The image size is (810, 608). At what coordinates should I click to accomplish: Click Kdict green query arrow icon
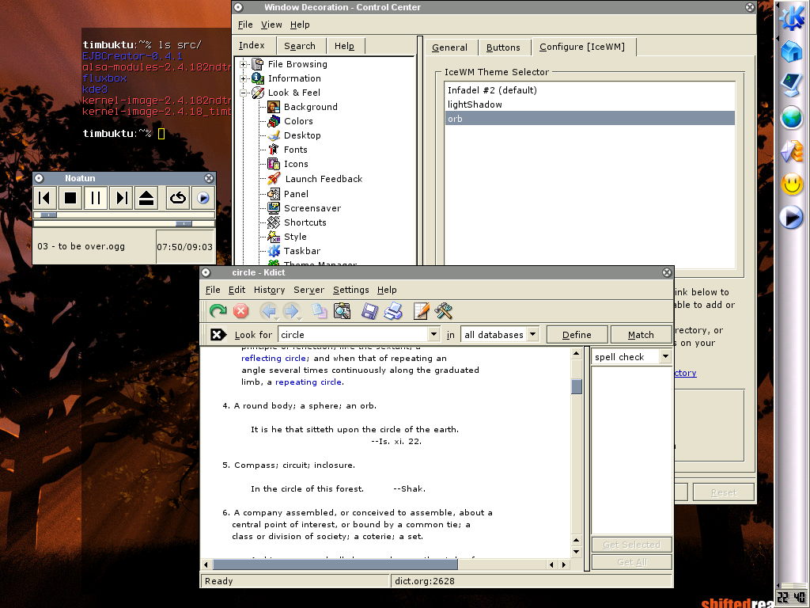(x=218, y=310)
